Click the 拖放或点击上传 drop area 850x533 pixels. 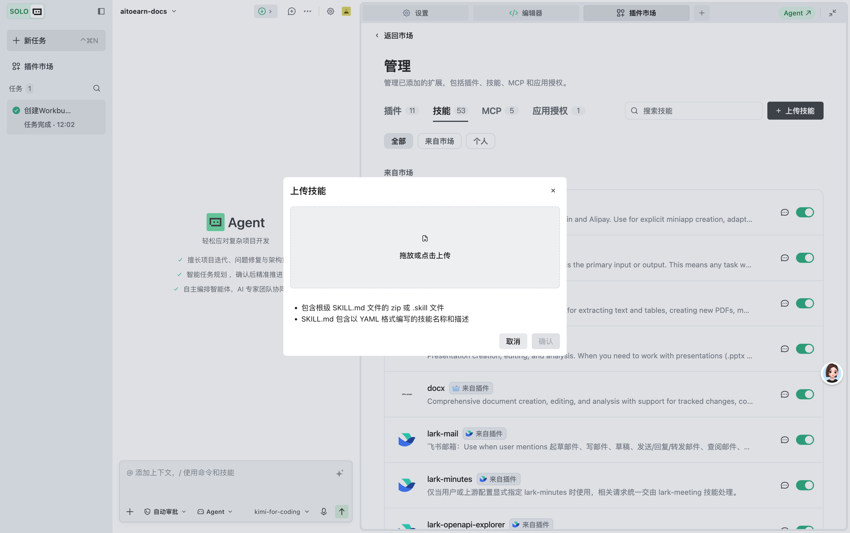tap(425, 247)
